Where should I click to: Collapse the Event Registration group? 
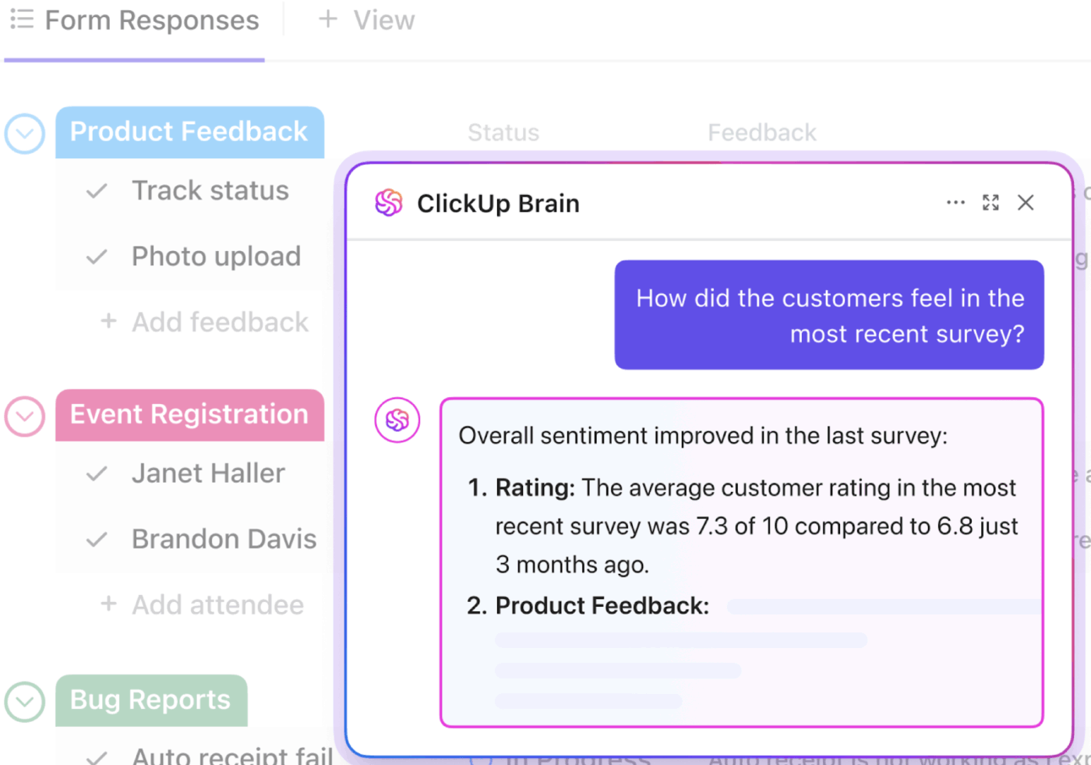[24, 416]
